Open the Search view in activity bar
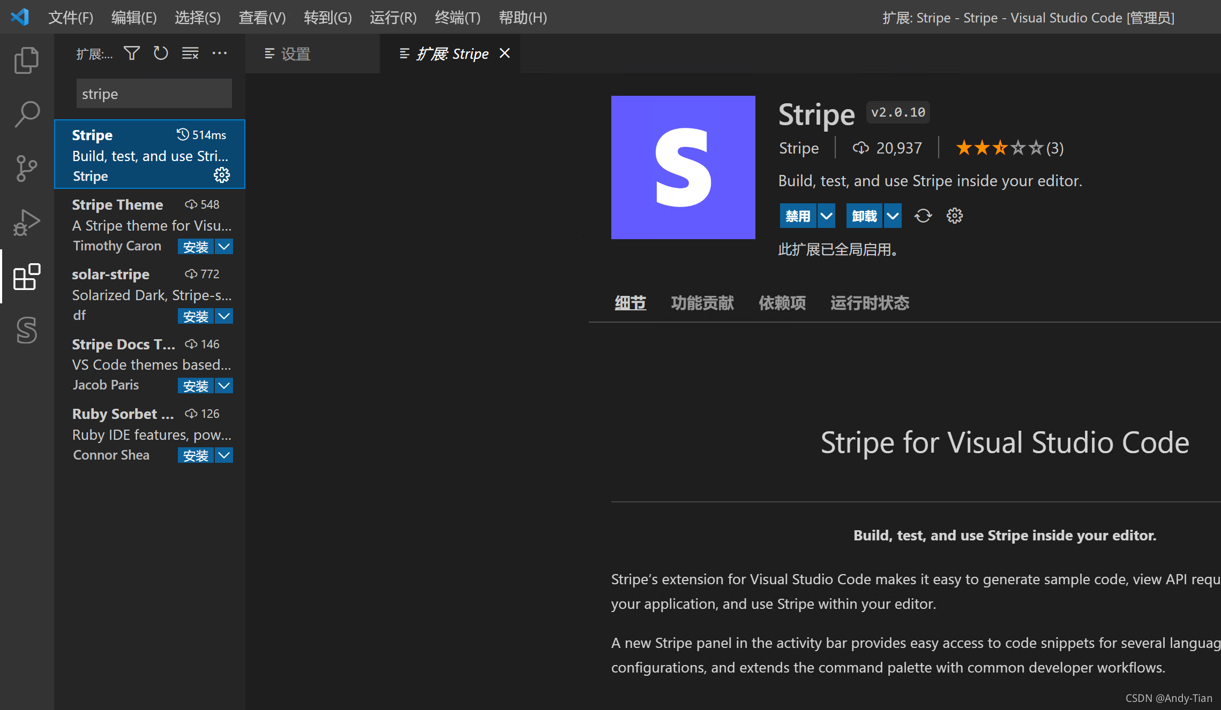The height and width of the screenshot is (710, 1221). [26, 114]
